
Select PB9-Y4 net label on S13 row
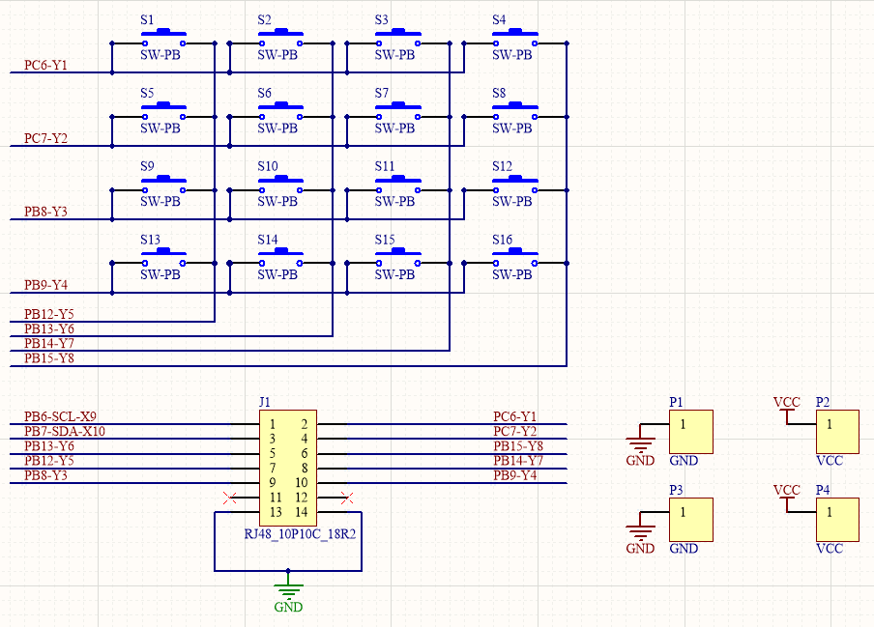click(45, 285)
